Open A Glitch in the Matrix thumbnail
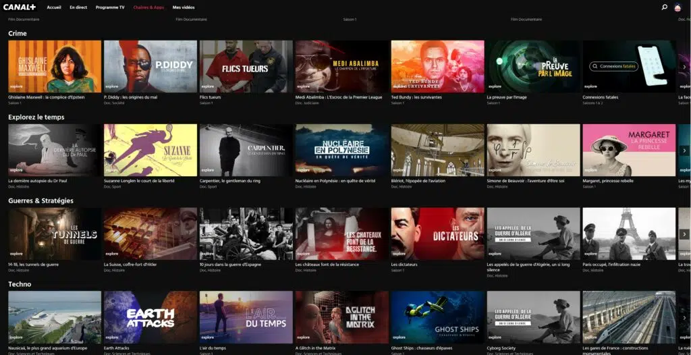This screenshot has height=355, width=691. pyautogui.click(x=342, y=317)
